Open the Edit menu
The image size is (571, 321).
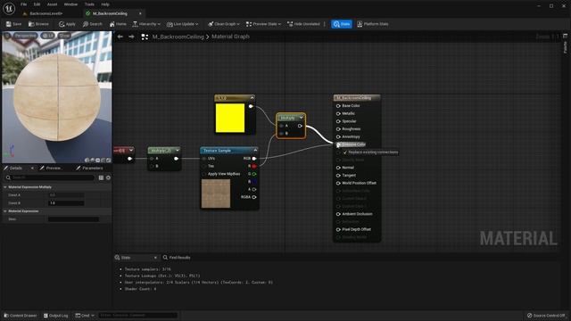(37, 4)
